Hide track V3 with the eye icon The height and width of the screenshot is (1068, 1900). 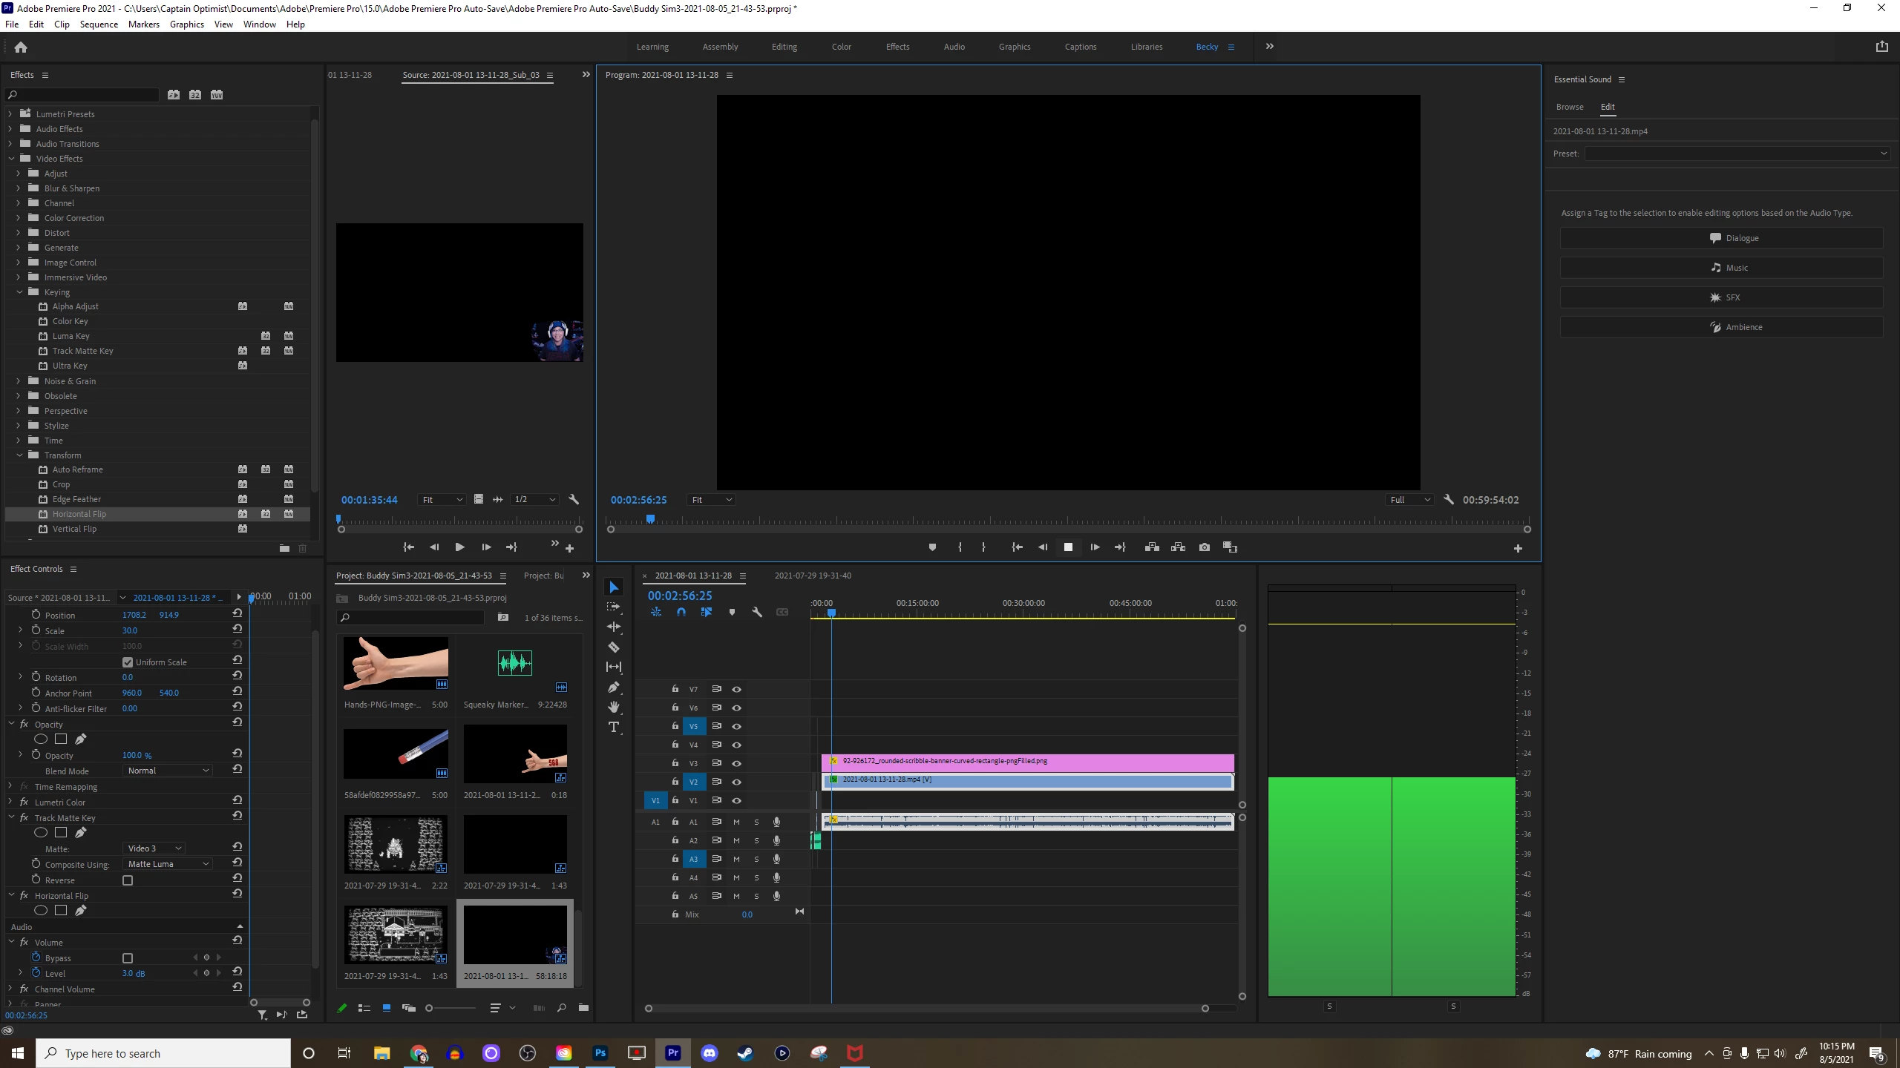tap(736, 763)
